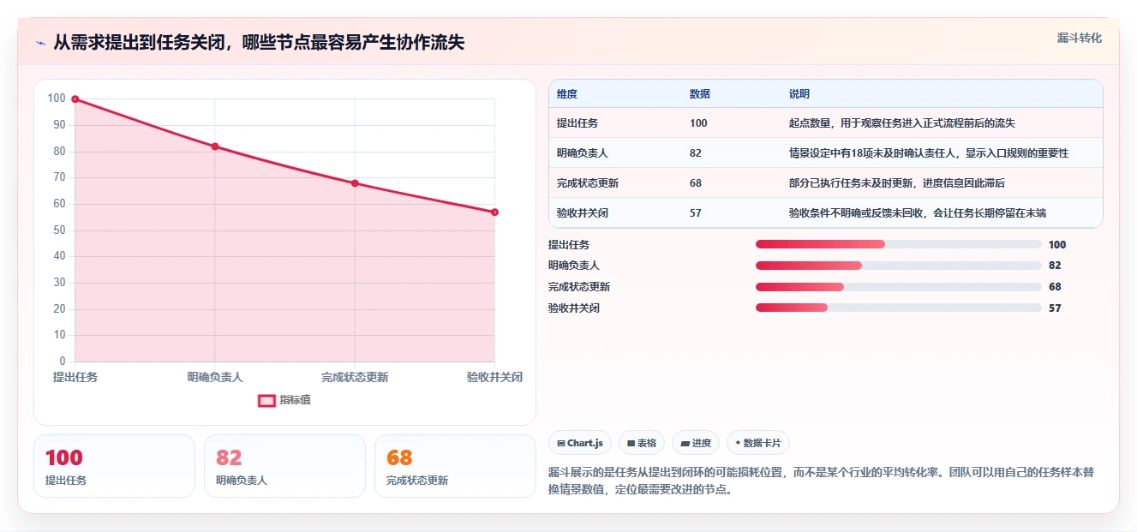1137x532 pixels.
Task: Select the Chart.js tag chip
Action: 580,443
